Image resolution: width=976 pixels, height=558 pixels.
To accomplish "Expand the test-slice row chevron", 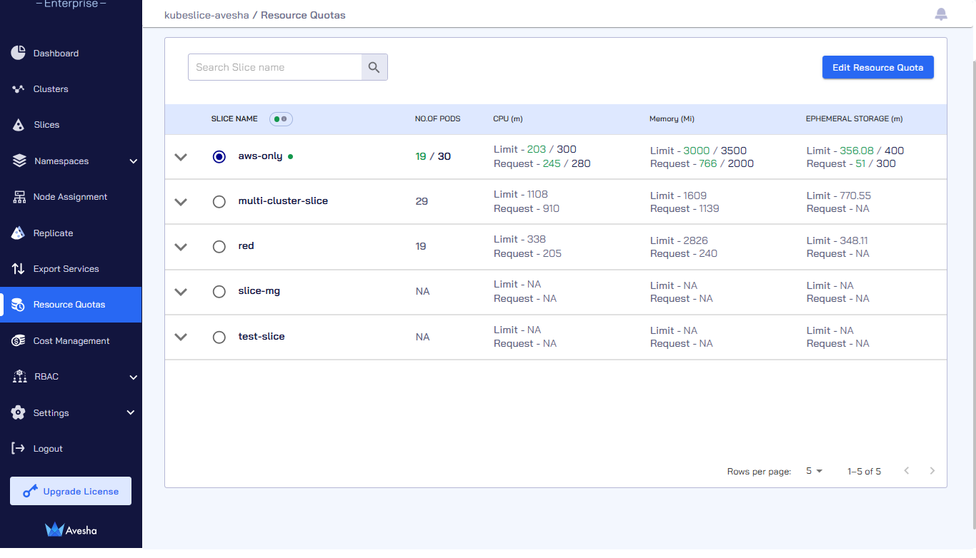I will (x=181, y=337).
